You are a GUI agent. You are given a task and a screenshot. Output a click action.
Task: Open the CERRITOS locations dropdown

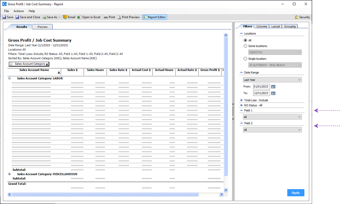[x=275, y=52]
